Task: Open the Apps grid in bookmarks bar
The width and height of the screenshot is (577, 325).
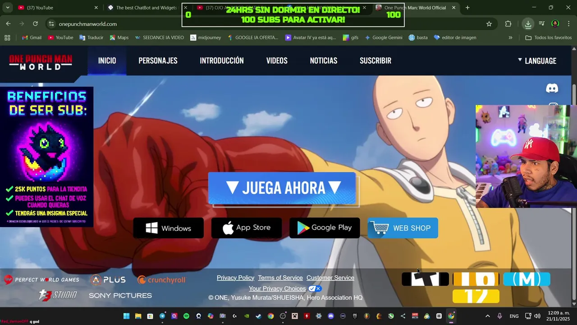Action: coord(7,37)
